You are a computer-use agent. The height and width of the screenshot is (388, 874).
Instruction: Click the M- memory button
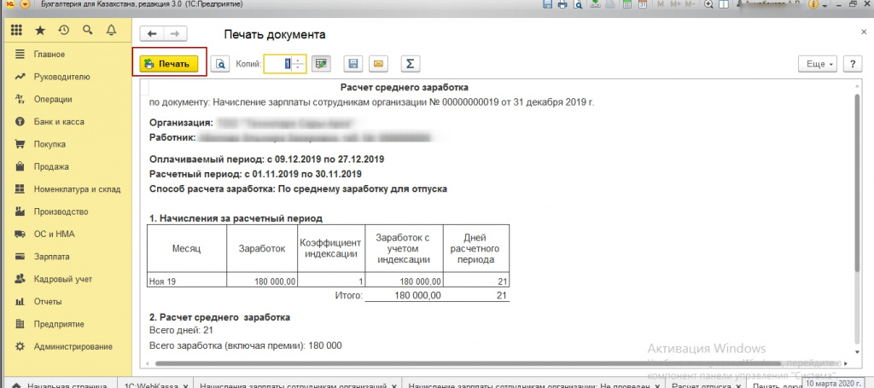pos(690,4)
